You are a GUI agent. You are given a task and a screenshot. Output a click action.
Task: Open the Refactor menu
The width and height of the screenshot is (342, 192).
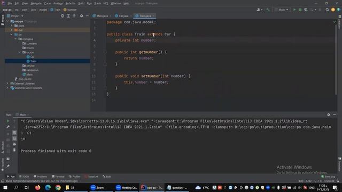click(71, 3)
